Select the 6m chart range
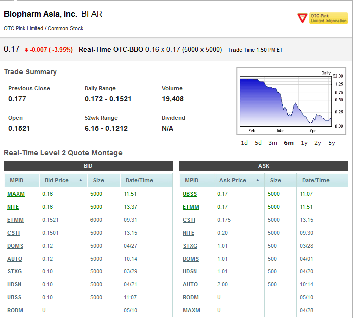 289,143
